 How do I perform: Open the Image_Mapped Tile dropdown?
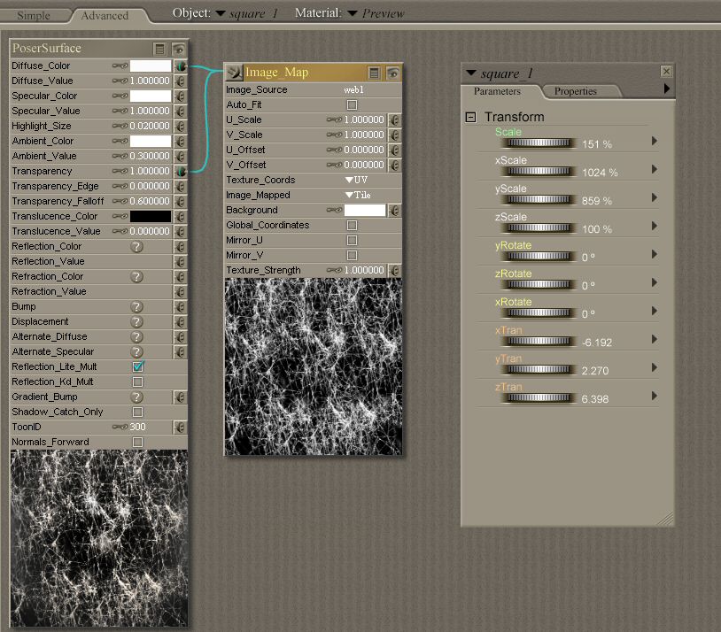tap(358, 196)
